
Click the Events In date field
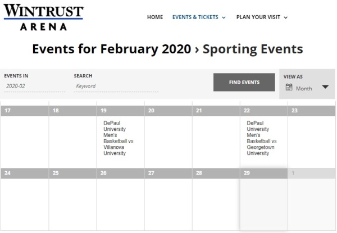(x=34, y=86)
